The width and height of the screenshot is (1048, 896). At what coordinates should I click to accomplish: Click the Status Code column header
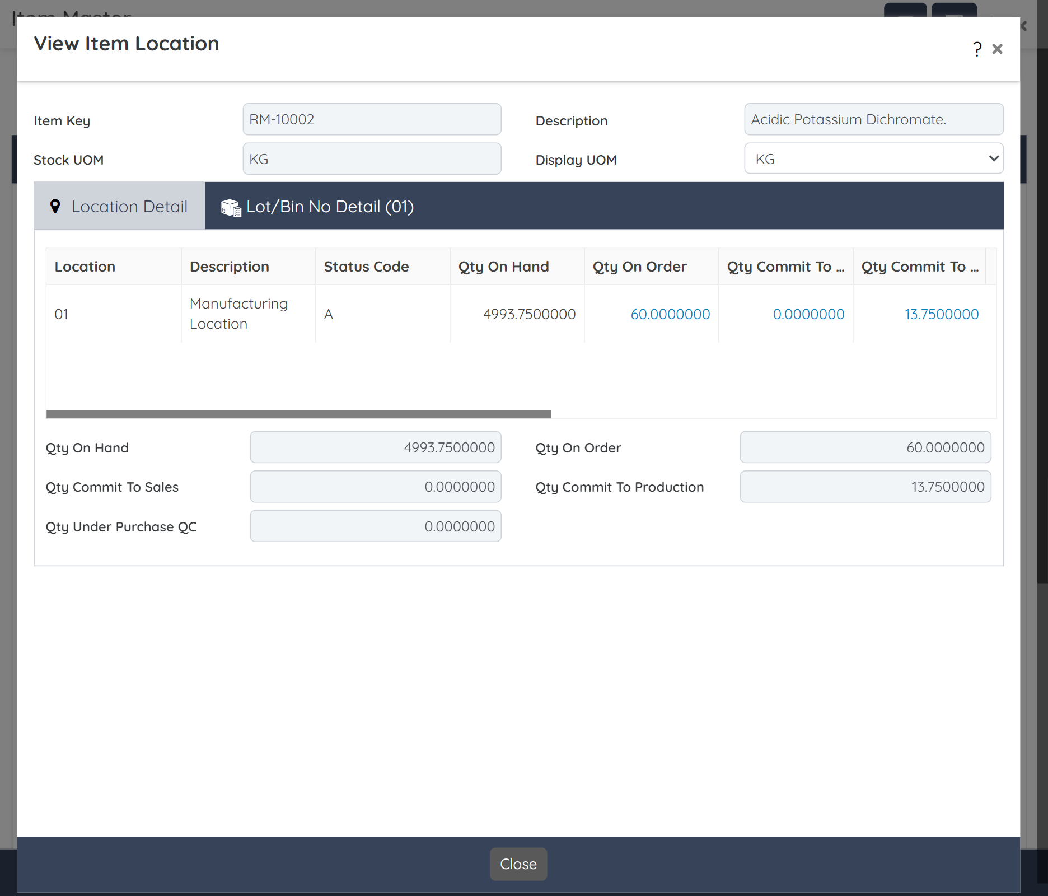tap(366, 267)
